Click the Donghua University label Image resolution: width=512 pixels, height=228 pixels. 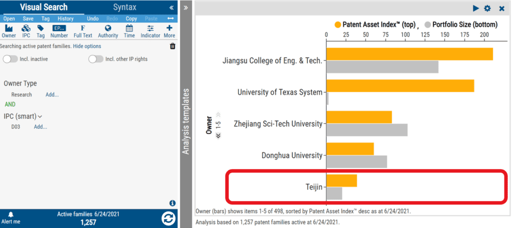[292, 155]
